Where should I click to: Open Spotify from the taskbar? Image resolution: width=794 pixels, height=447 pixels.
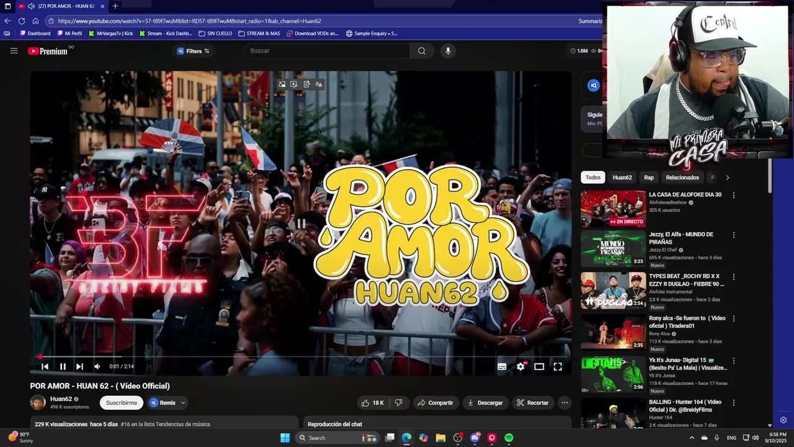[509, 438]
